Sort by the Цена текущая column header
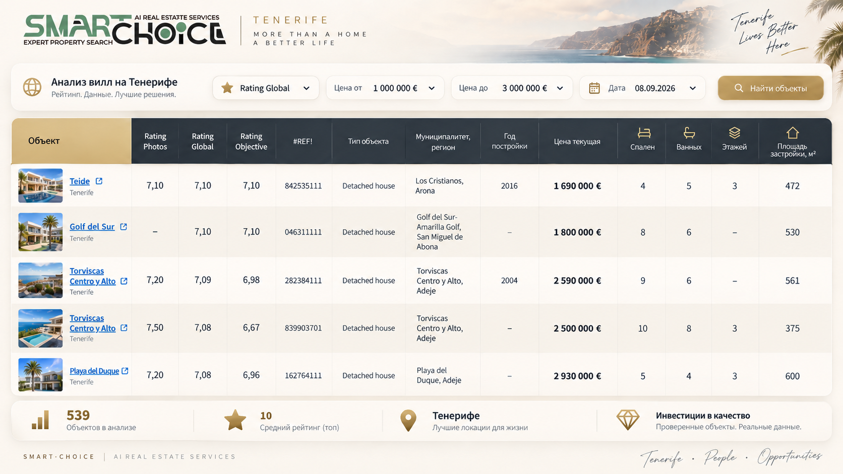The width and height of the screenshot is (843, 474). 577,141
